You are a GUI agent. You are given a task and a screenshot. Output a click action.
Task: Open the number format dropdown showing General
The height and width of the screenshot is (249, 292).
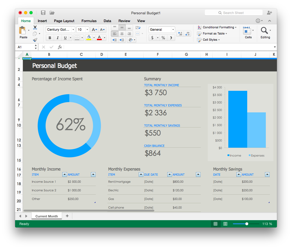pos(173,29)
